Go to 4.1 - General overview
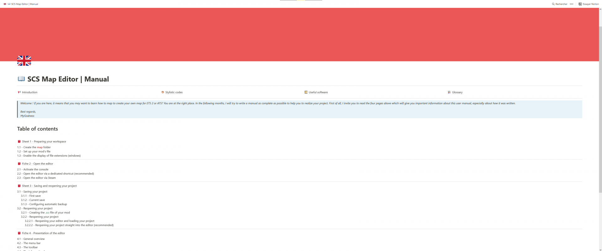The width and height of the screenshot is (602, 251). 31,239
